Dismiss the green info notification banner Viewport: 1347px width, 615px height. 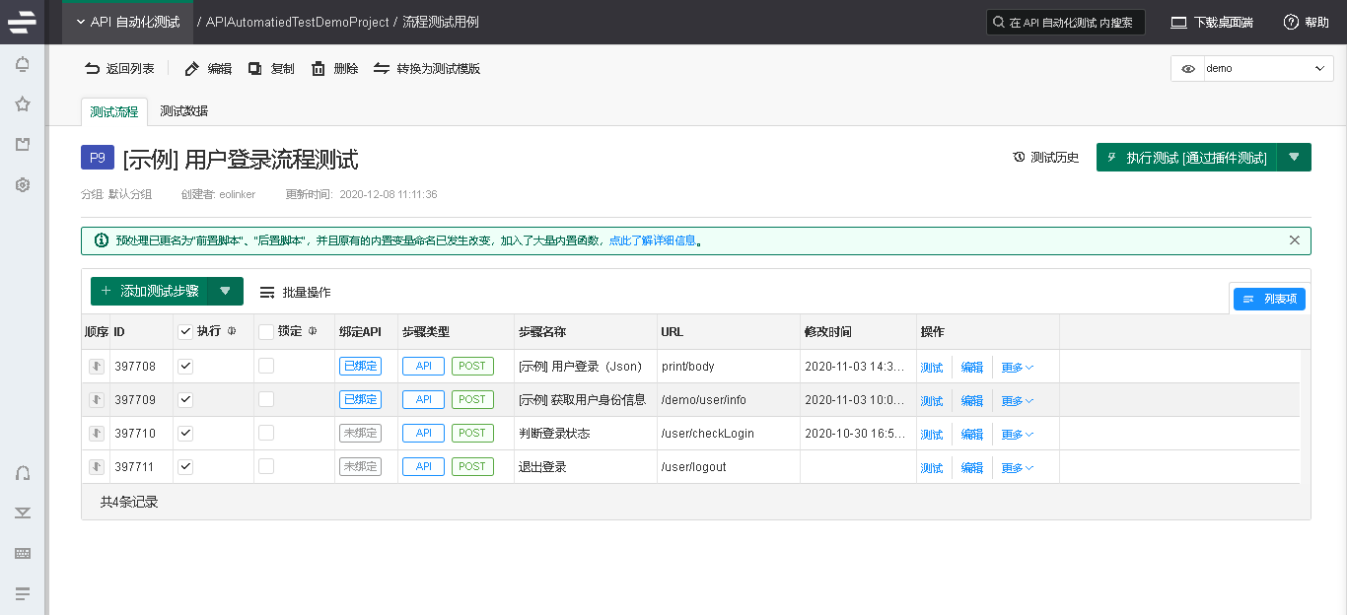(x=1294, y=239)
